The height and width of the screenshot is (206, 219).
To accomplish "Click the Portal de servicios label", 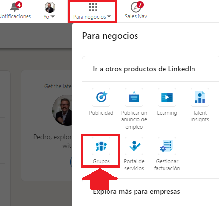I will [134, 165].
